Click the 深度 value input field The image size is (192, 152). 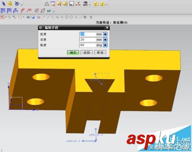click(x=91, y=40)
